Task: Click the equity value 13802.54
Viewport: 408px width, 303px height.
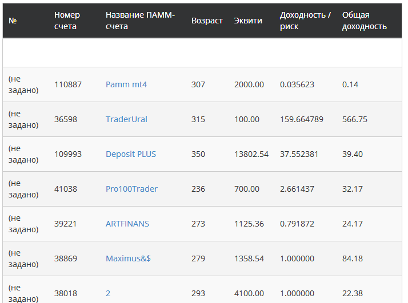Action: click(251, 154)
